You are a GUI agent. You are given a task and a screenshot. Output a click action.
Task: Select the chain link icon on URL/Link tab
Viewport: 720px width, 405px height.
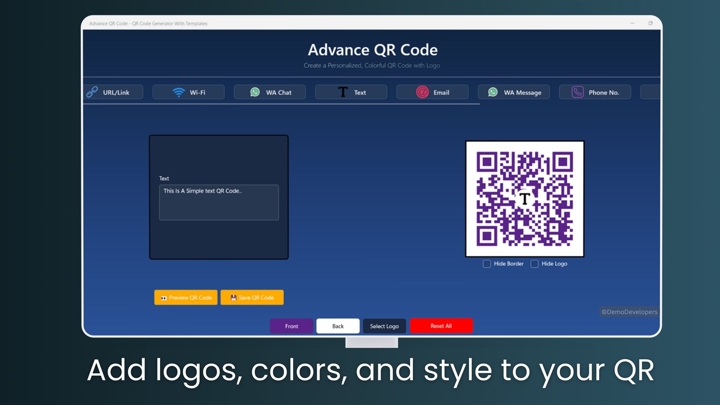pos(92,92)
